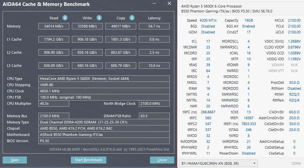The width and height of the screenshot is (304, 168).
Task: Click RttNom value Disabled
Action: 294,88
